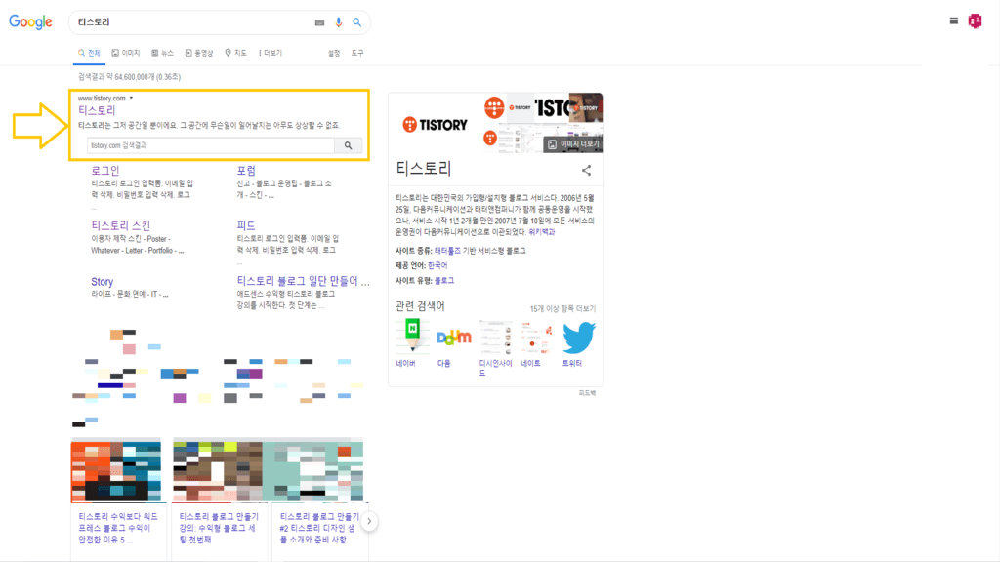
Task: Switch to the 지도 tab
Action: click(235, 53)
